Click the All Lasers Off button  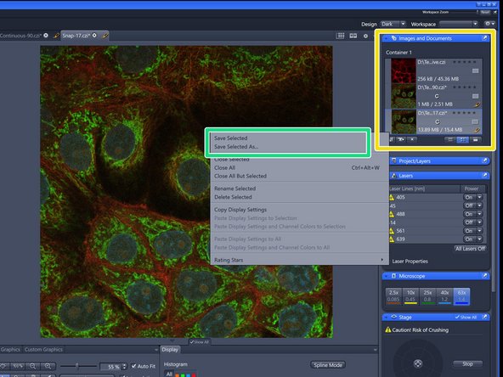tap(470, 249)
